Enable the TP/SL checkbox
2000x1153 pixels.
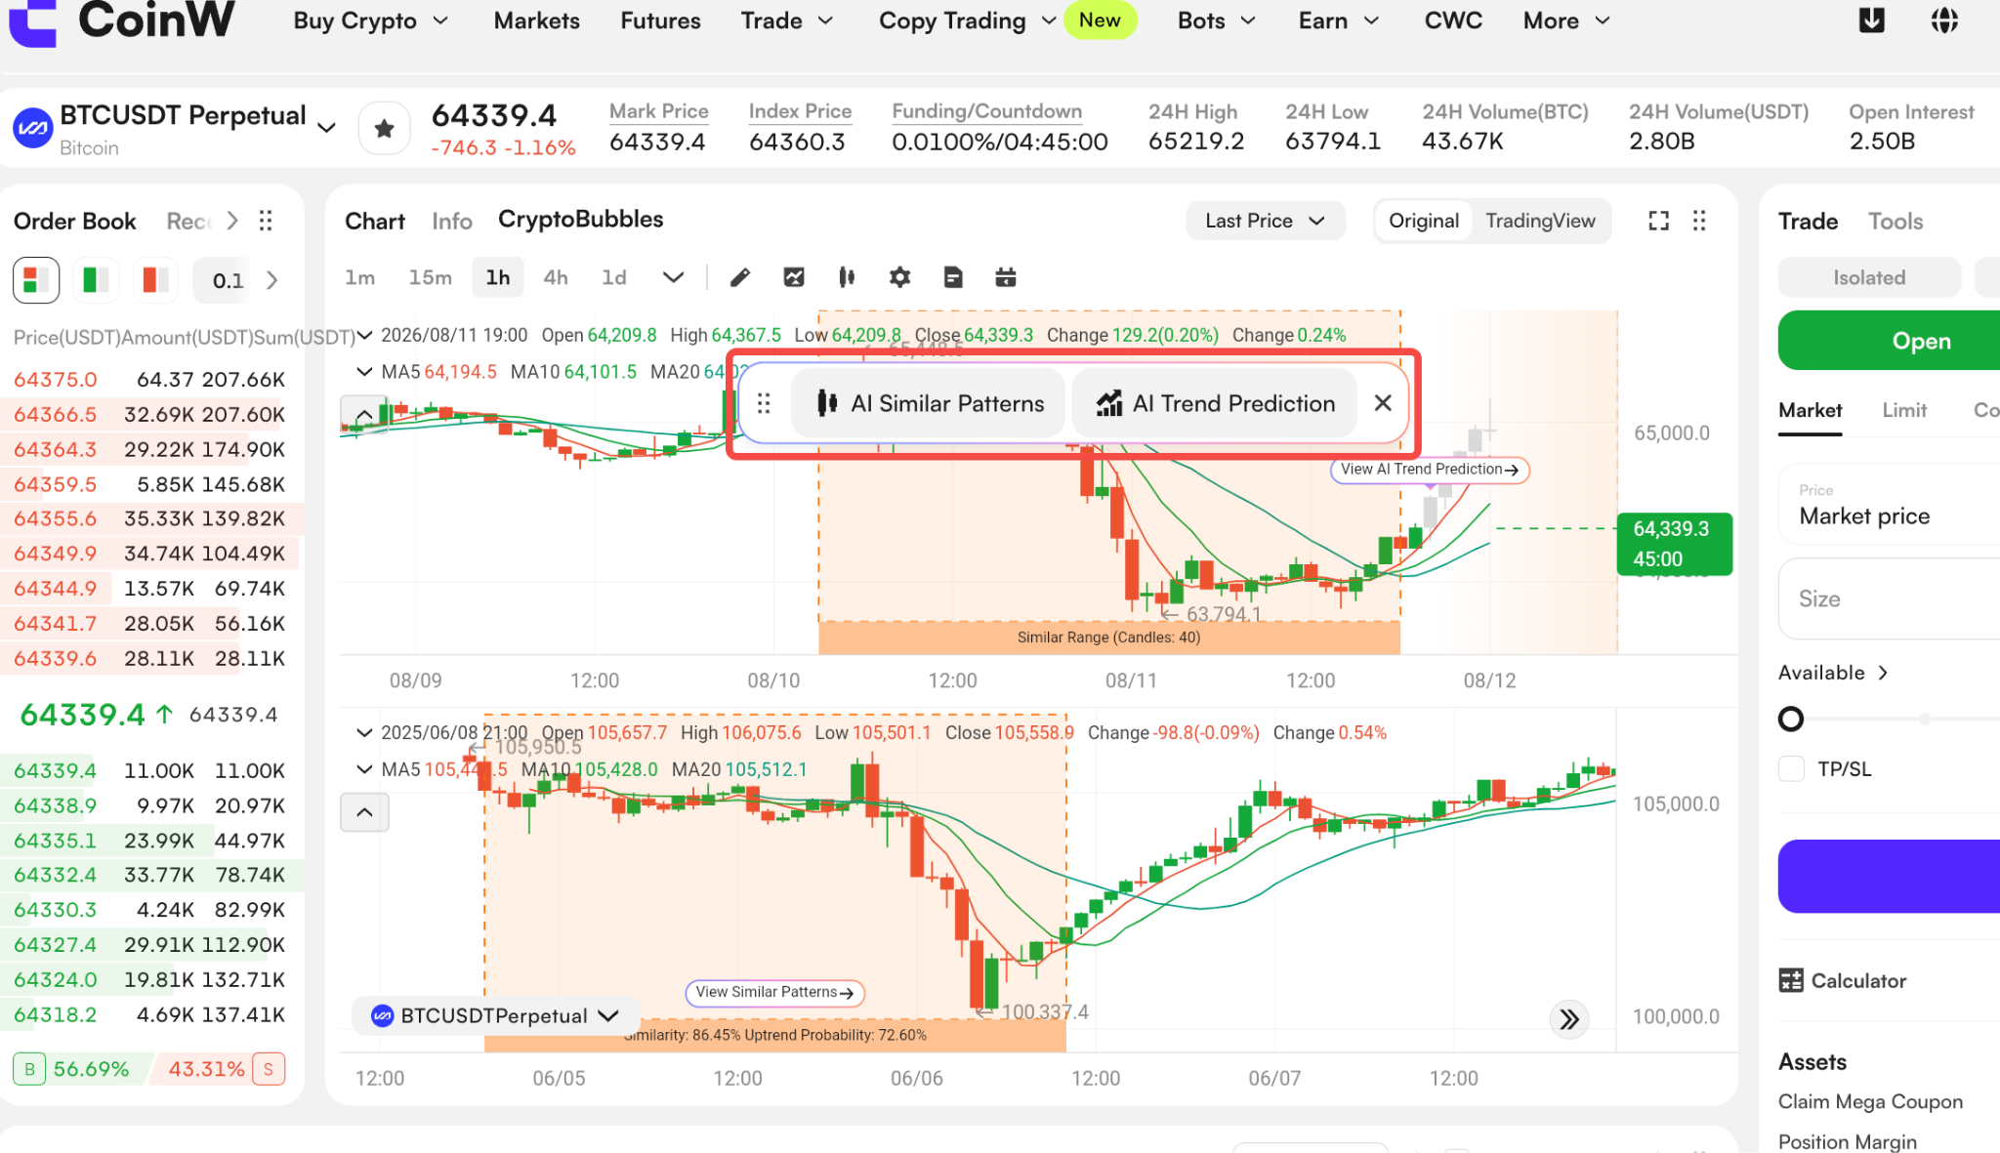coord(1791,768)
